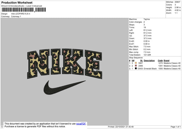Click the 'Production Worksheet' title

tap(17, 2)
